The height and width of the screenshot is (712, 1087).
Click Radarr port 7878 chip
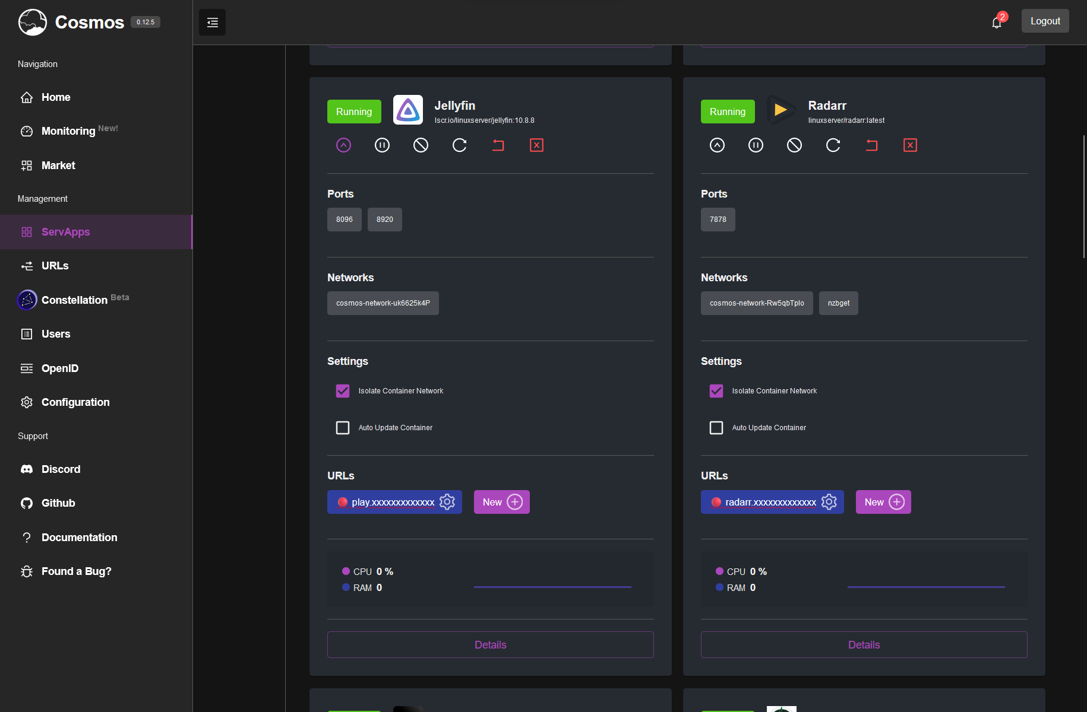pyautogui.click(x=718, y=220)
